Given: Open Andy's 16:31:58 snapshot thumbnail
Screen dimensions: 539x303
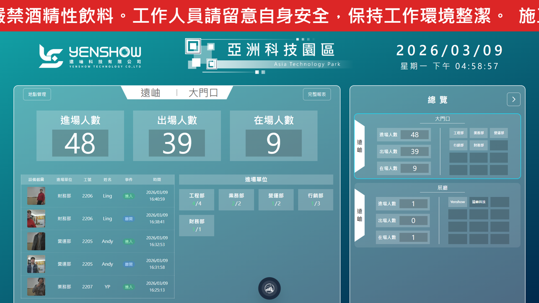Looking at the screenshot, I should [x=36, y=264].
